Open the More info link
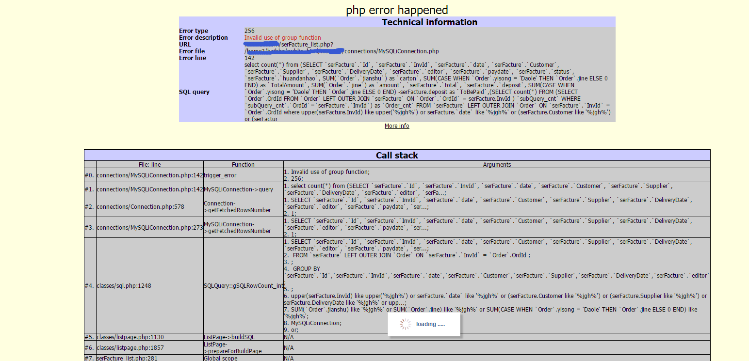The image size is (749, 361). pos(397,126)
